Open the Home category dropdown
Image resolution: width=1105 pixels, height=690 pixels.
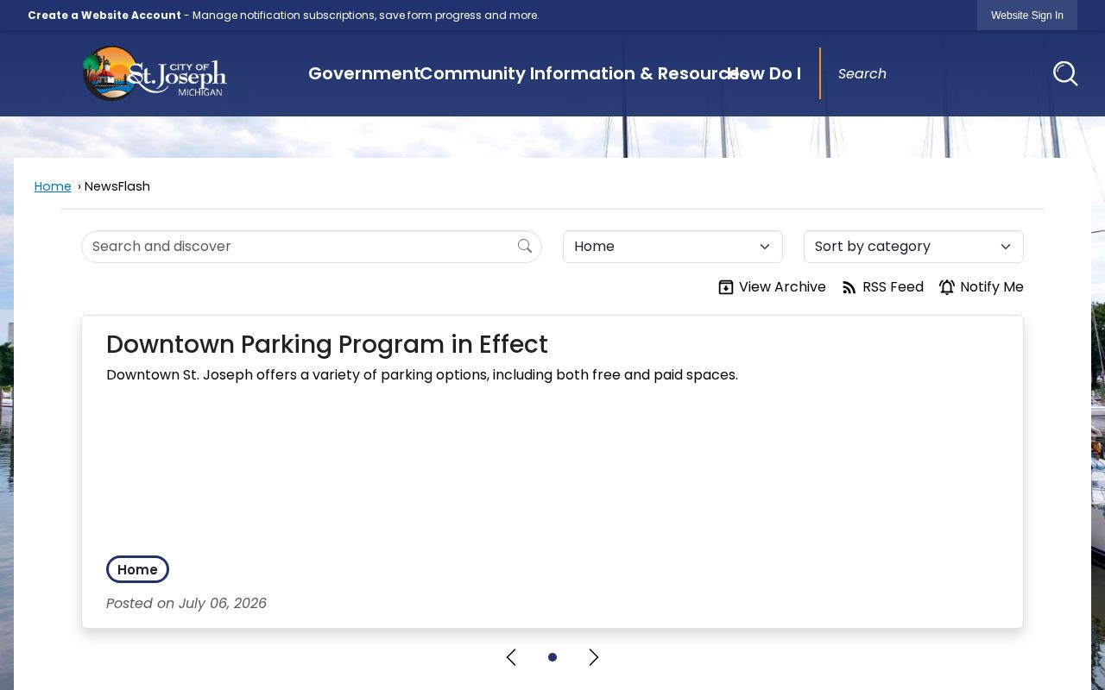point(672,247)
